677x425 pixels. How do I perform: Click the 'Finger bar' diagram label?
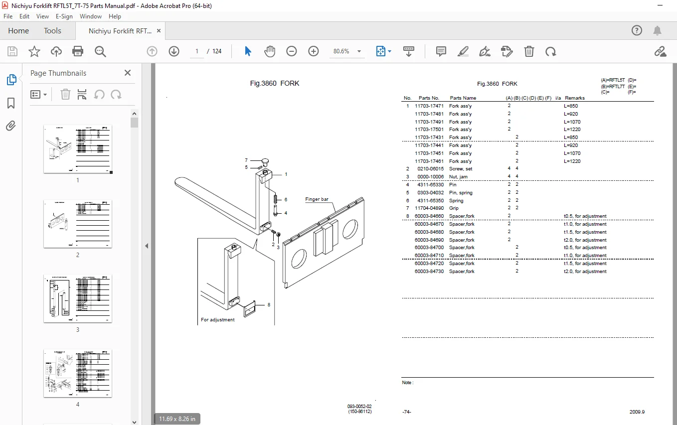[x=317, y=199]
